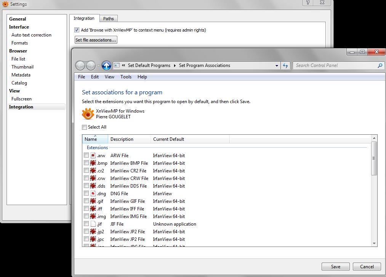
Task: Click the search magnifier icon
Action: 380,65
